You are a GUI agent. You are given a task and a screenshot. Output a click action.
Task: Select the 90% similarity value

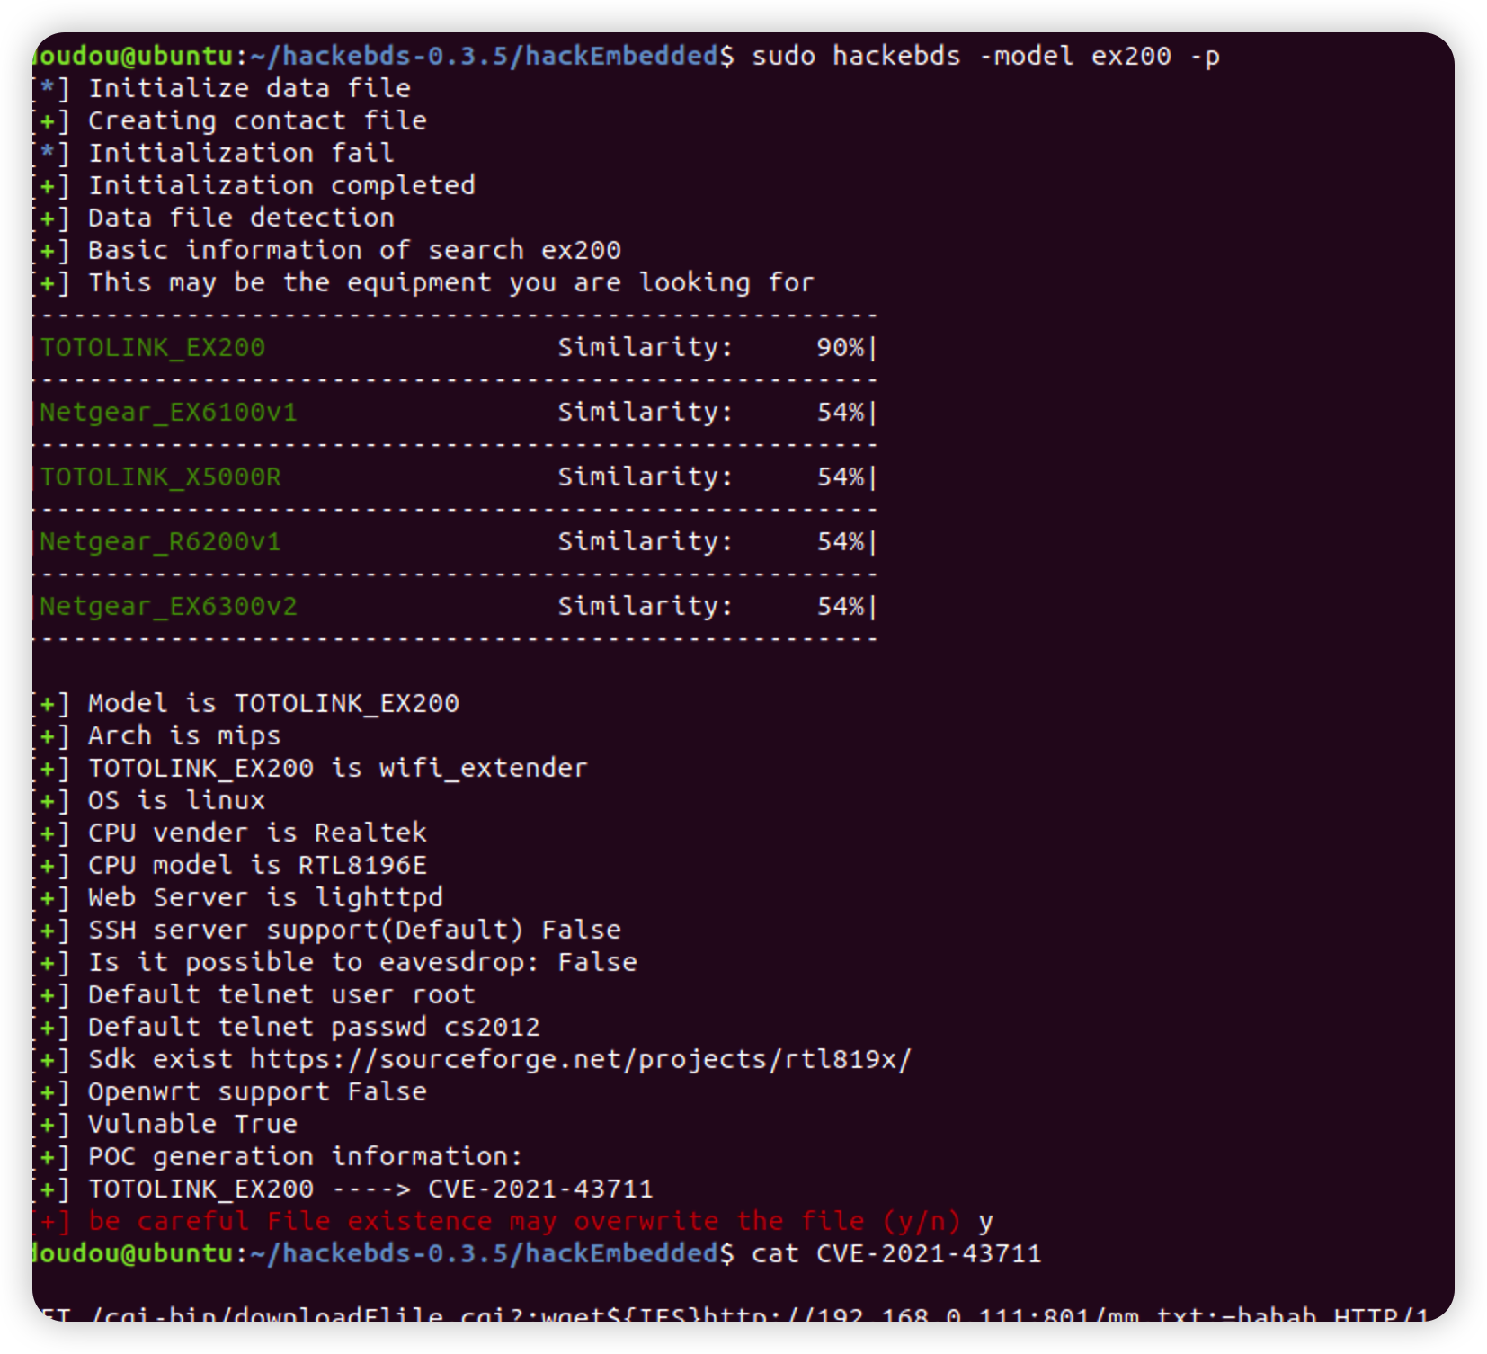(x=837, y=346)
